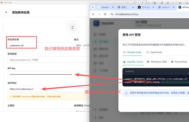Click the Terminal label of the code block
This screenshot has width=189, height=122.
(x=129, y=71)
